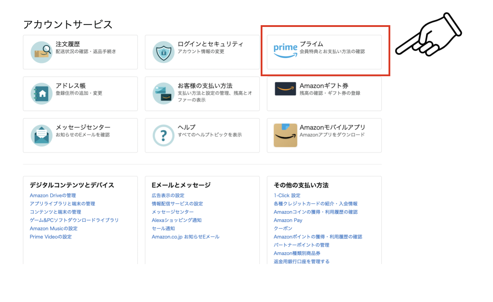The height and width of the screenshot is (302, 493).
Task: Click パートナーポイントの管理 link
Action: point(301,245)
